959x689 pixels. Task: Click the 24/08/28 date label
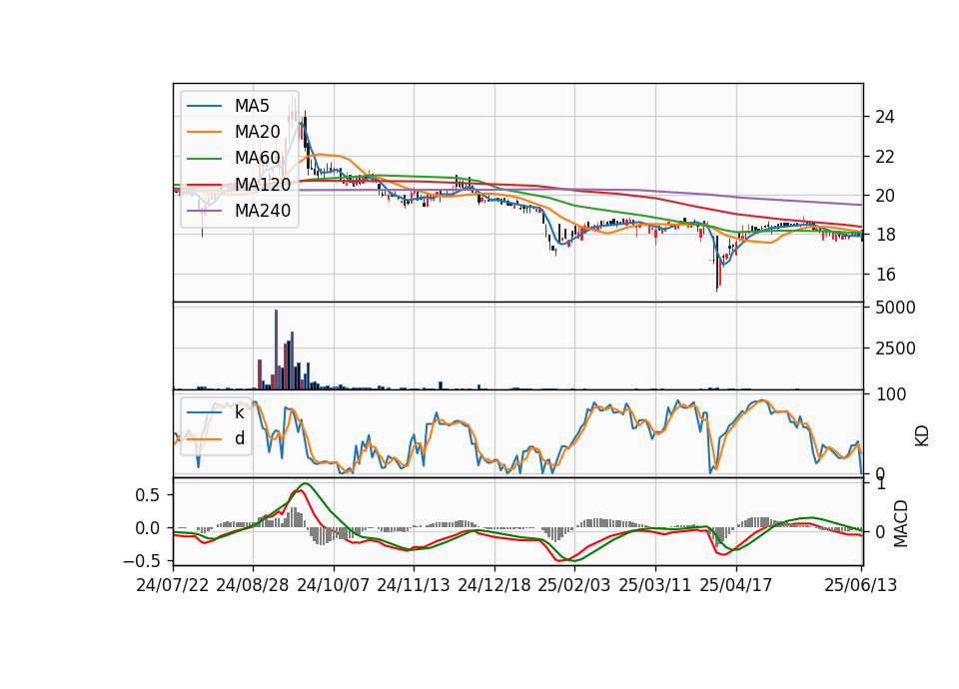tap(253, 585)
